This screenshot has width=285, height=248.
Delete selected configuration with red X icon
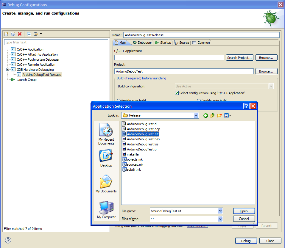pos(20,34)
